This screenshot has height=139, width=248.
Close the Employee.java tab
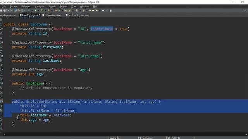point(40,15)
